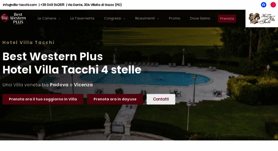Screen dimensions: 278x151
Task: Expand the Le Camere chevron
Action: tap(59, 19)
